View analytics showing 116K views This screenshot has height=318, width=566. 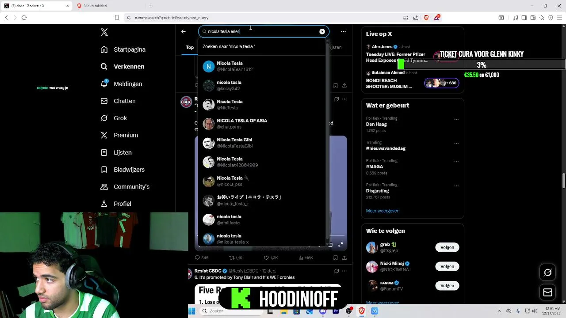click(306, 258)
